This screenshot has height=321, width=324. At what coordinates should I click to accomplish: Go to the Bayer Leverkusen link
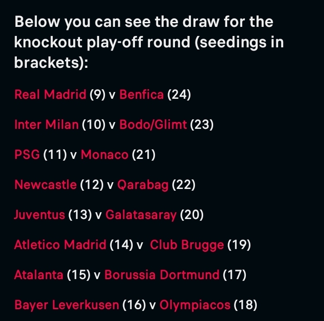click(66, 305)
